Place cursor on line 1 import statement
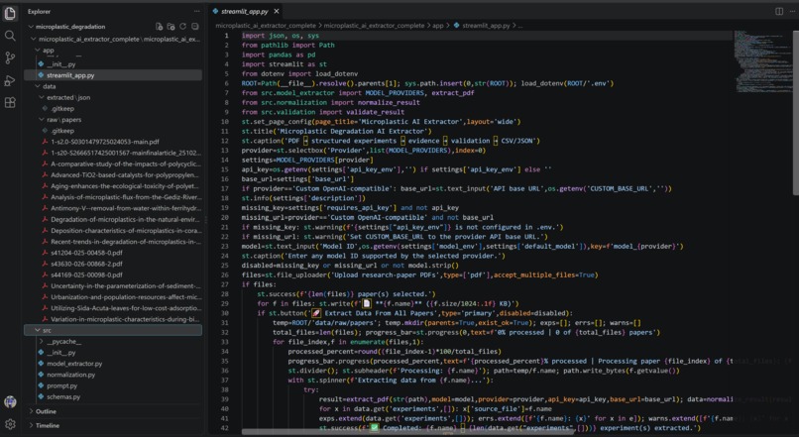This screenshot has width=799, height=437. click(281, 36)
